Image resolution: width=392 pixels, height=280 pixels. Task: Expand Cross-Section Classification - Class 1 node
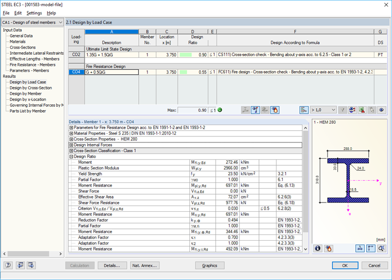[71, 151]
